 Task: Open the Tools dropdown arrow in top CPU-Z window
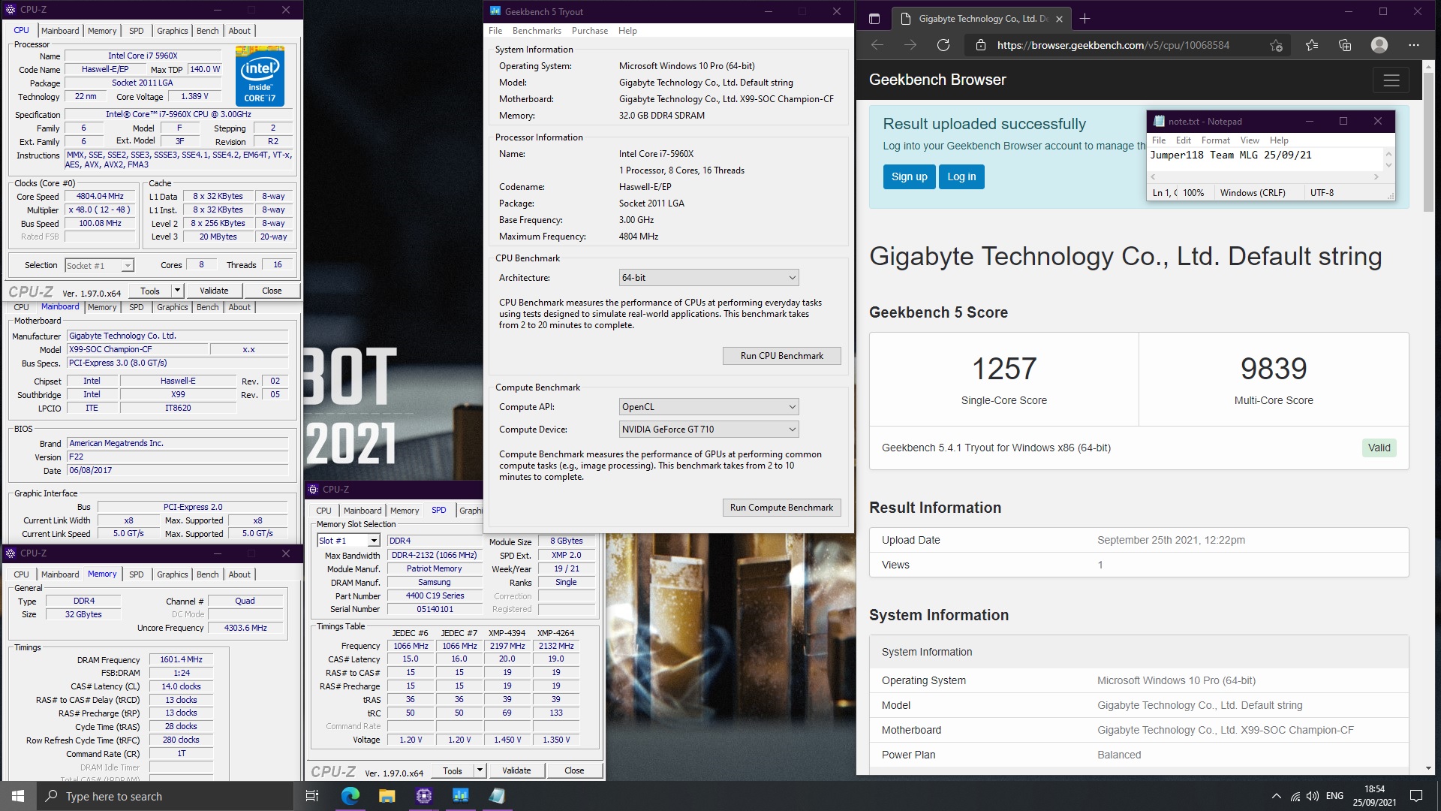(177, 291)
